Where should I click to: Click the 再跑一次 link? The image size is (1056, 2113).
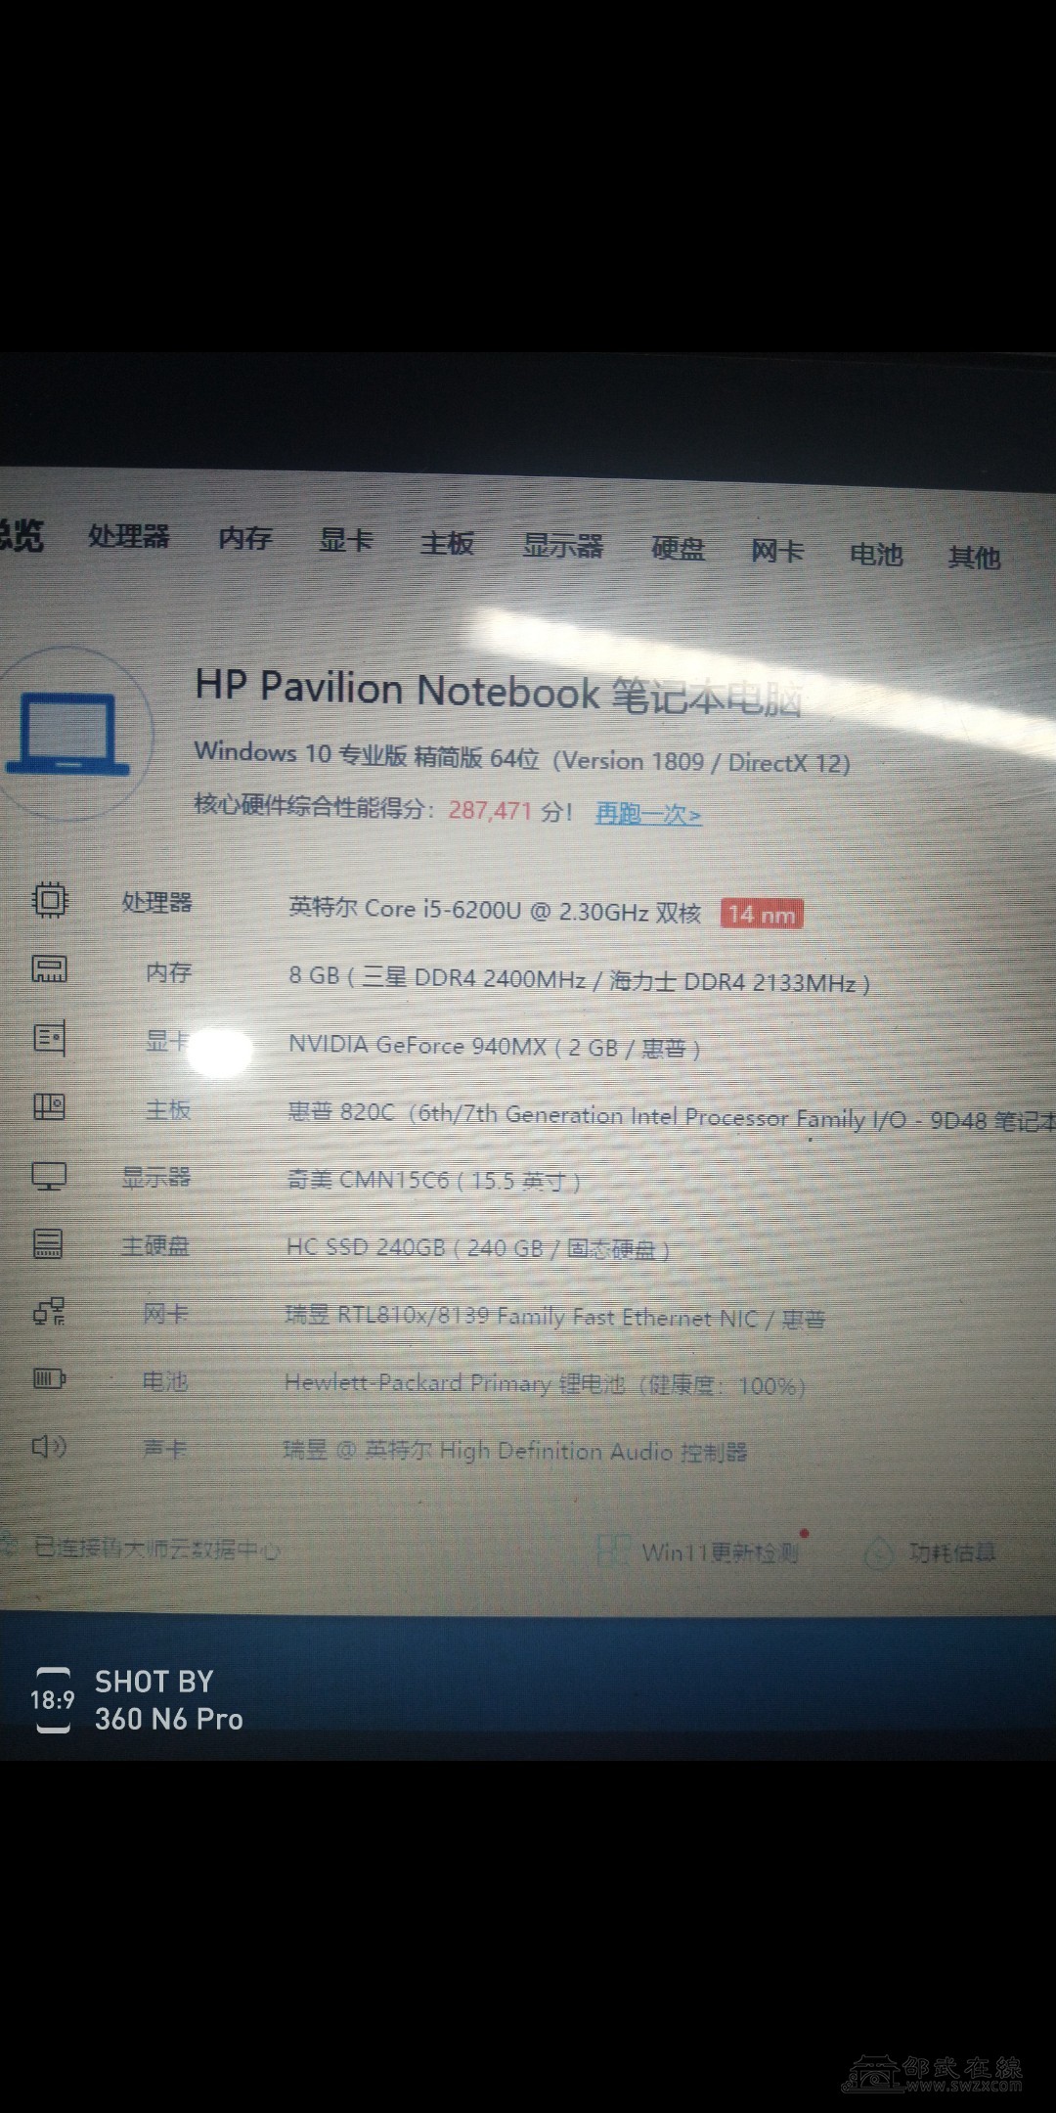pos(648,814)
